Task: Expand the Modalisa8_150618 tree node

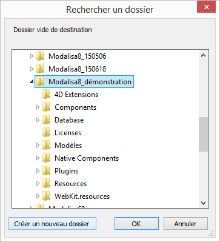Action: tap(32, 69)
